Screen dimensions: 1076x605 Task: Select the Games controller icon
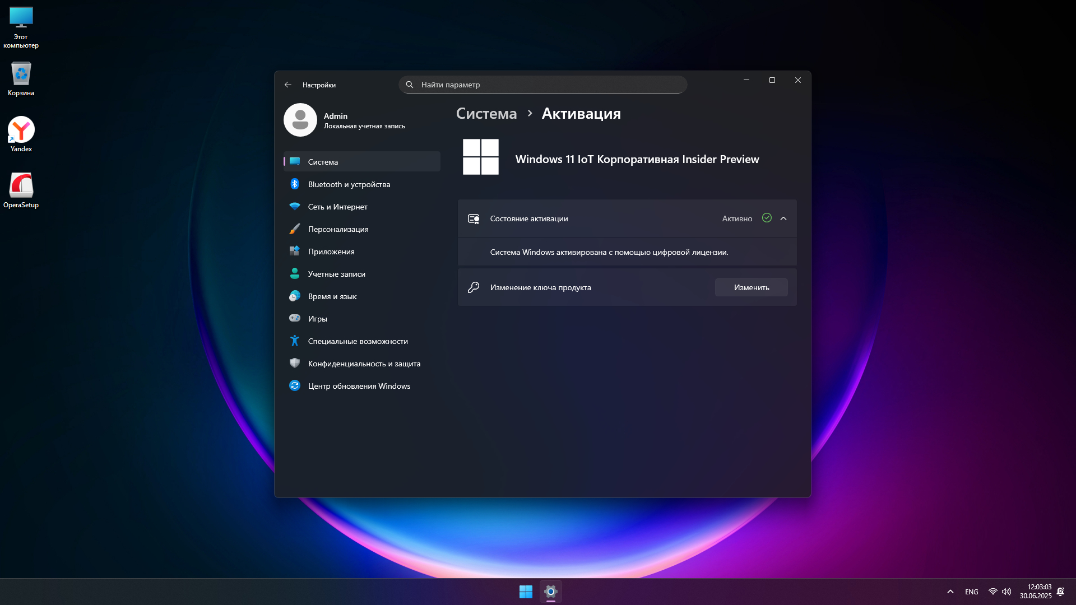pyautogui.click(x=295, y=318)
